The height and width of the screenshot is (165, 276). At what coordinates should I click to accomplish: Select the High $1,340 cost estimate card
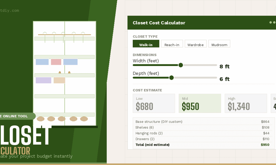246,103
